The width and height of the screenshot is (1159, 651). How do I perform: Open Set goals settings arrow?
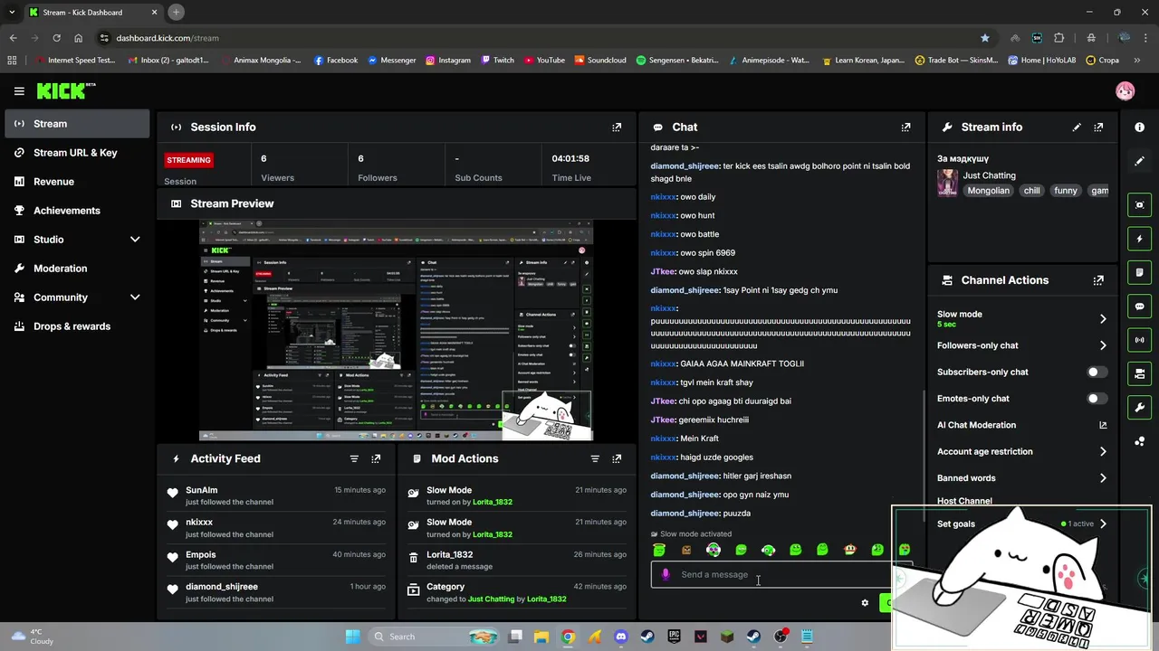[1102, 524]
